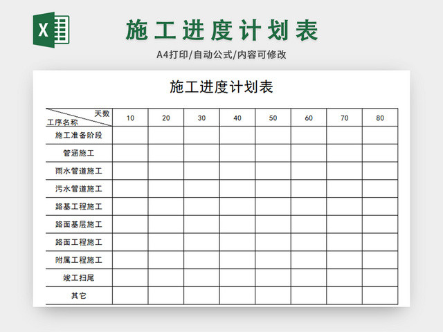The image size is (443, 332).
Task: Select the black sheet heading 施工进度计划表
Action: [x=221, y=87]
